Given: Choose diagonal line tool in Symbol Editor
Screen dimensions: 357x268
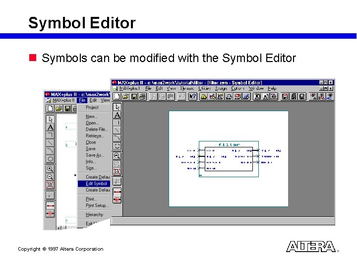Looking at the screenshot, I should point(117,131).
